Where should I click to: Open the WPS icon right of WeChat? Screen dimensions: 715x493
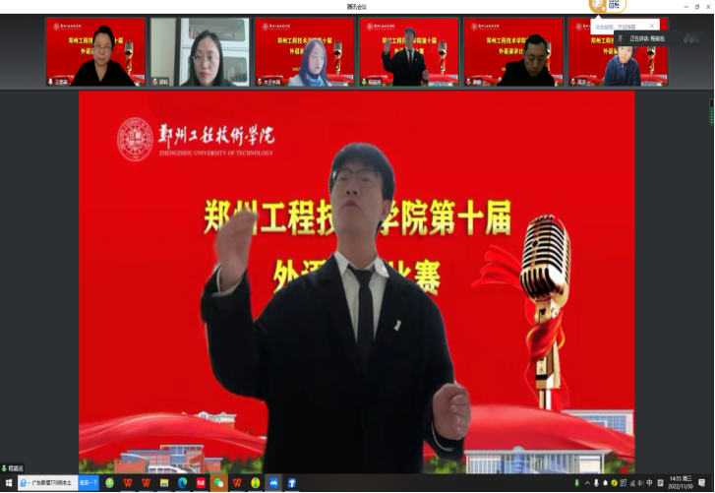click(x=237, y=483)
